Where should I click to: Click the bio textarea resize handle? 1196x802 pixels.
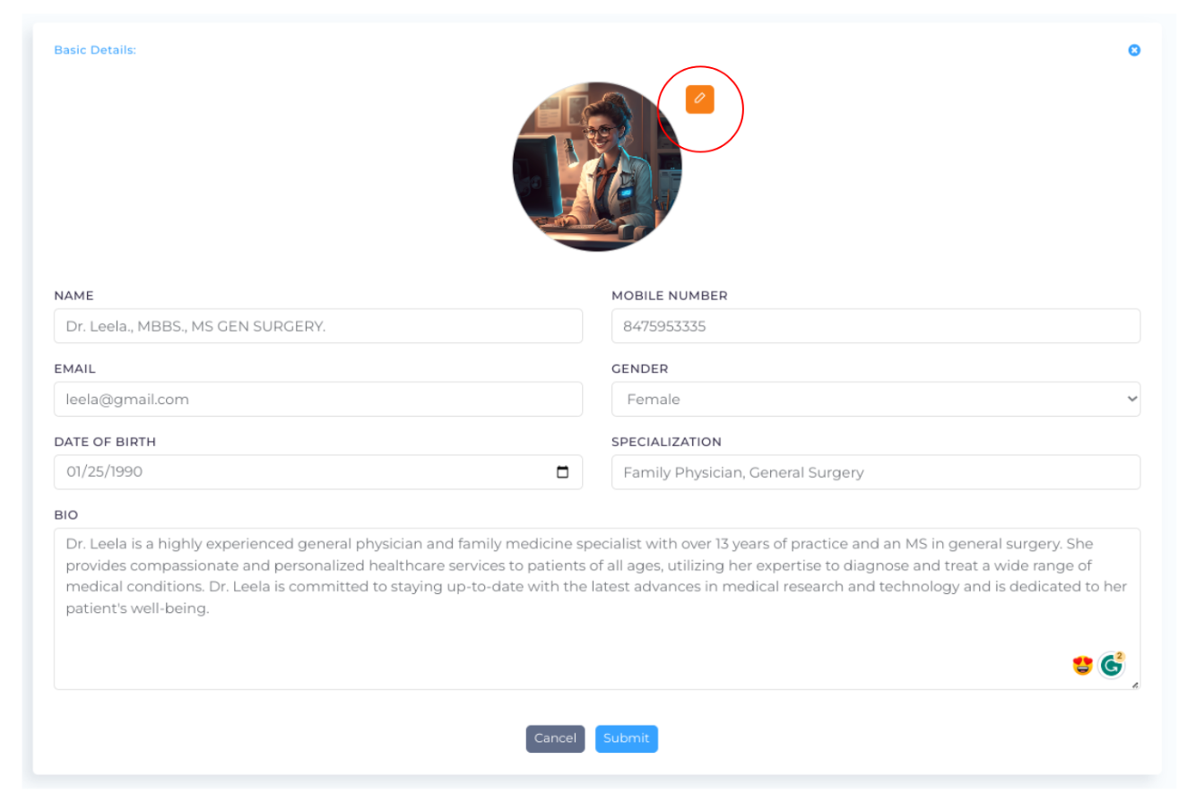click(x=1135, y=685)
